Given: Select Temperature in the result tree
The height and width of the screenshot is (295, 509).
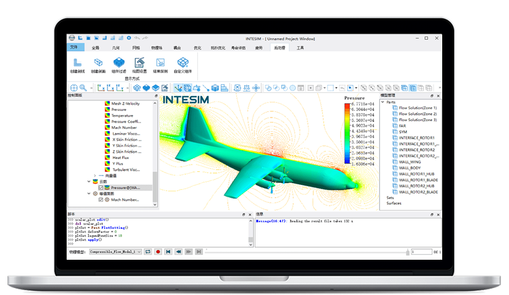Looking at the screenshot, I should click(x=122, y=116).
